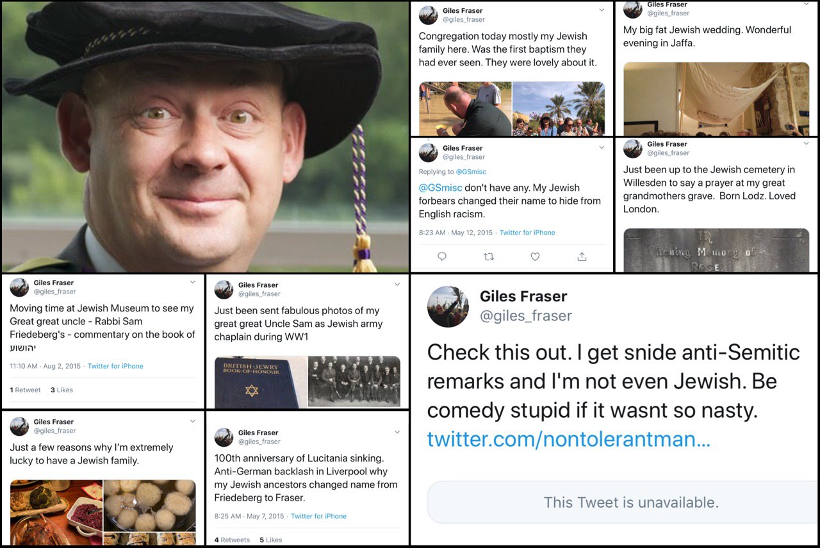This screenshot has height=548, width=820.
Task: Click 'Twitter for iPhone' on May 12 tweet
Action: [x=527, y=233]
